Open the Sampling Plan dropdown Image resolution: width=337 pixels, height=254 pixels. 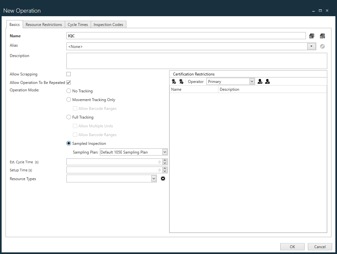165,152
